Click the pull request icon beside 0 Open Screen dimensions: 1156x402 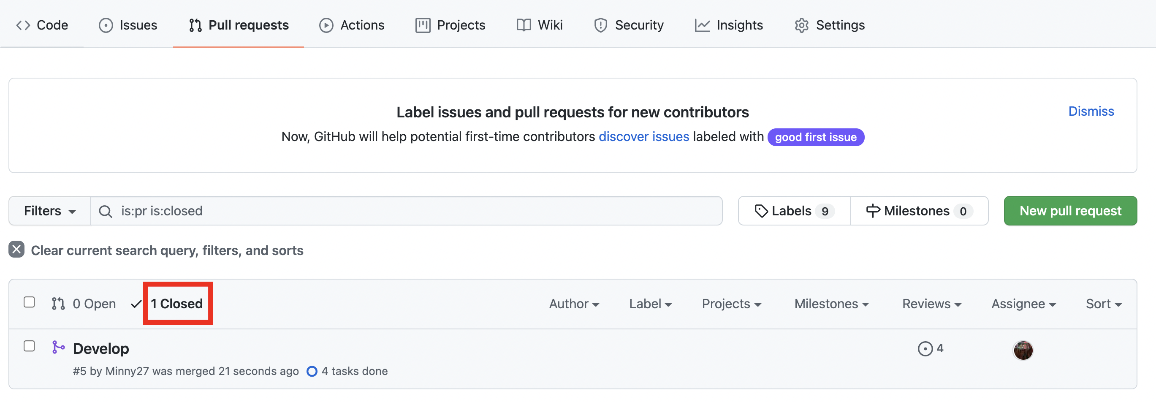click(58, 304)
